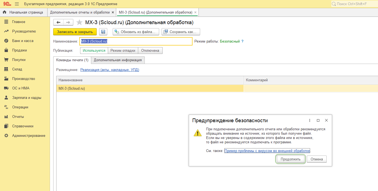Set publication to Режим отладки
This screenshot has width=378, height=191.
[x=123, y=50]
